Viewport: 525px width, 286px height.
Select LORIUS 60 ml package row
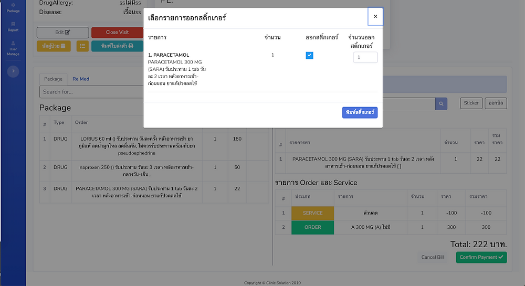[x=154, y=146]
